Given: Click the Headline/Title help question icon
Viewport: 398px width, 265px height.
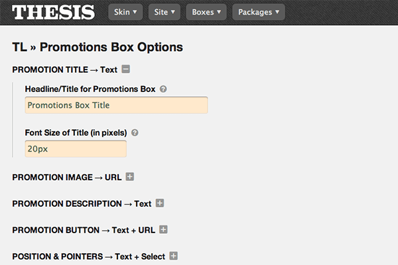Looking at the screenshot, I should [x=163, y=89].
